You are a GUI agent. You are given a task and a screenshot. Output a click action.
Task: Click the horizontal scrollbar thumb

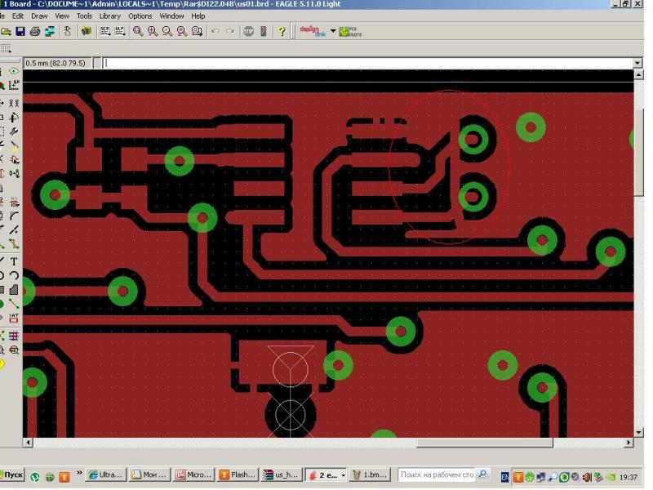pos(484,443)
